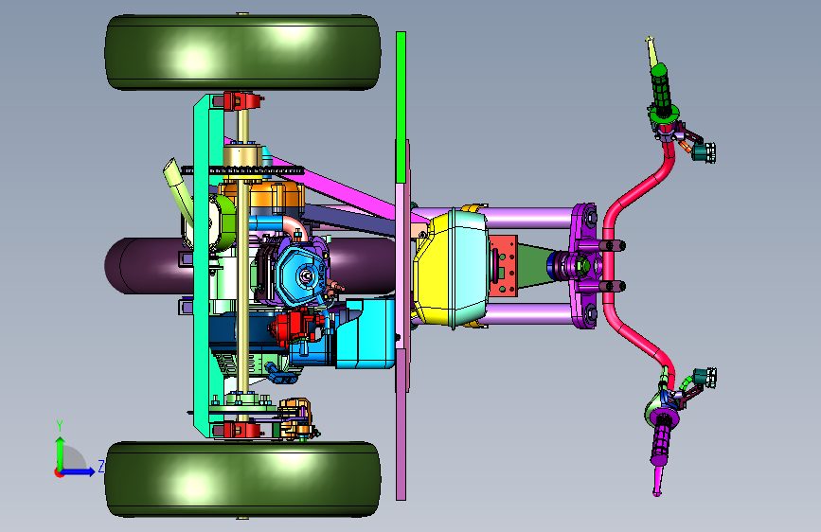Pick the lower red axle bearing bracket

click(x=241, y=431)
